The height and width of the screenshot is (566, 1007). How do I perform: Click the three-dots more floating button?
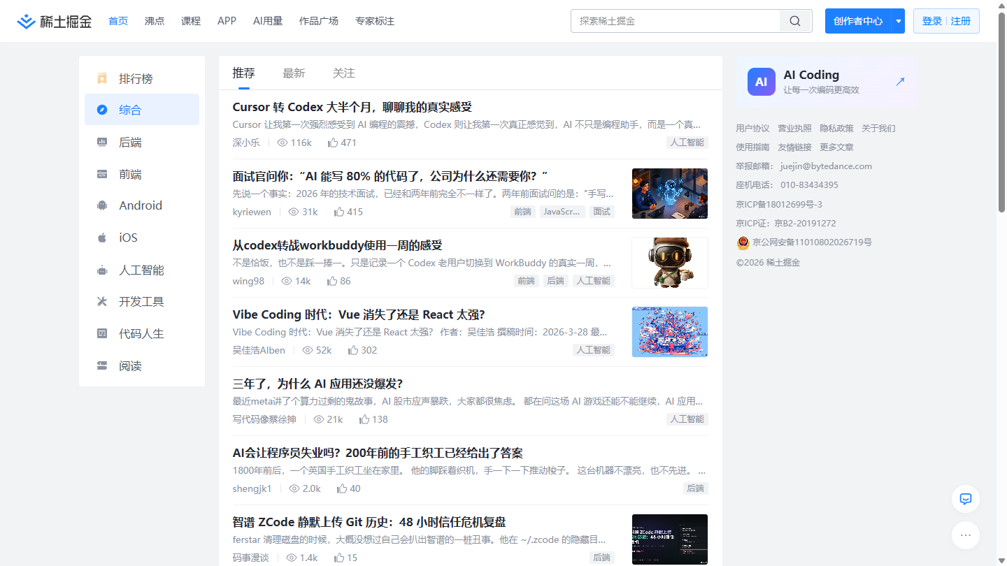pyautogui.click(x=966, y=535)
